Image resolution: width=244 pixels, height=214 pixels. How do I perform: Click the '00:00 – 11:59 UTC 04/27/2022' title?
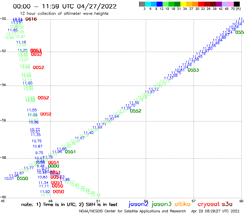65,7
